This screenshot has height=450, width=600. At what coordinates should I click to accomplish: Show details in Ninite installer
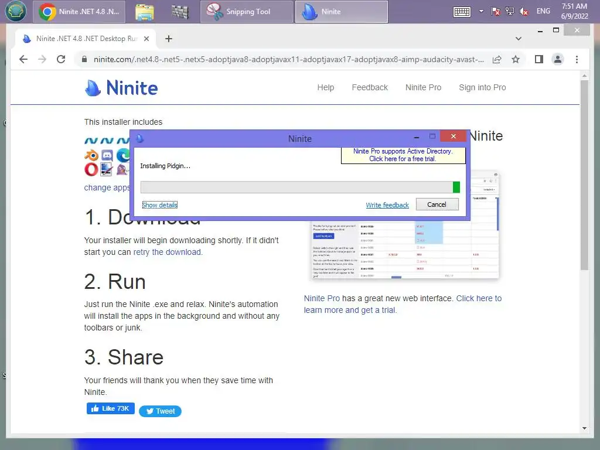(x=159, y=205)
